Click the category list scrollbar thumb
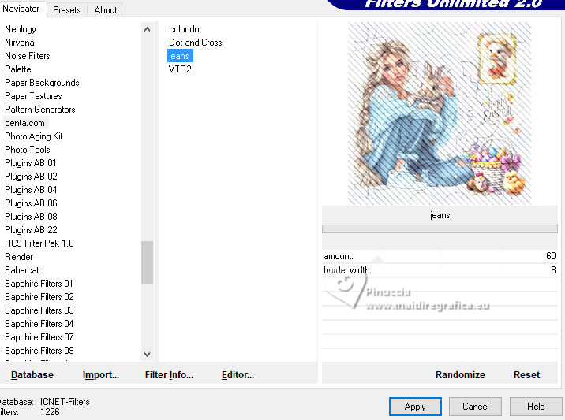 point(147,262)
